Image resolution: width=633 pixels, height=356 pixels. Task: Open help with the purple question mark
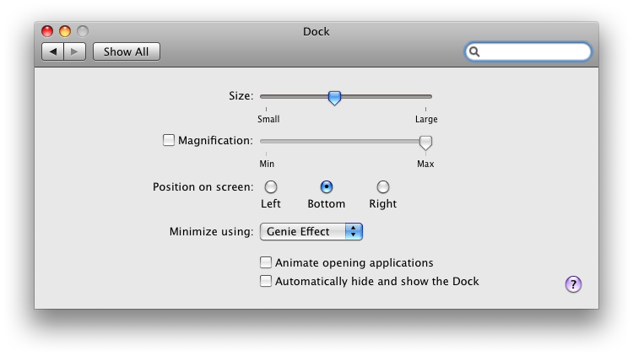click(x=573, y=283)
